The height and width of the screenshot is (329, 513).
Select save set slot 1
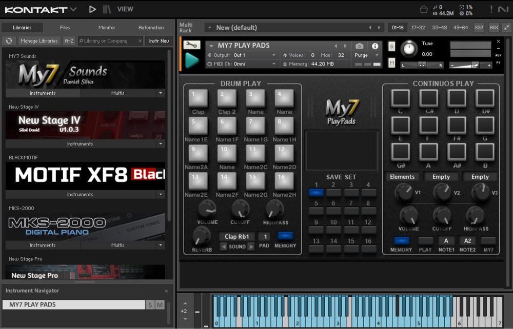316,193
